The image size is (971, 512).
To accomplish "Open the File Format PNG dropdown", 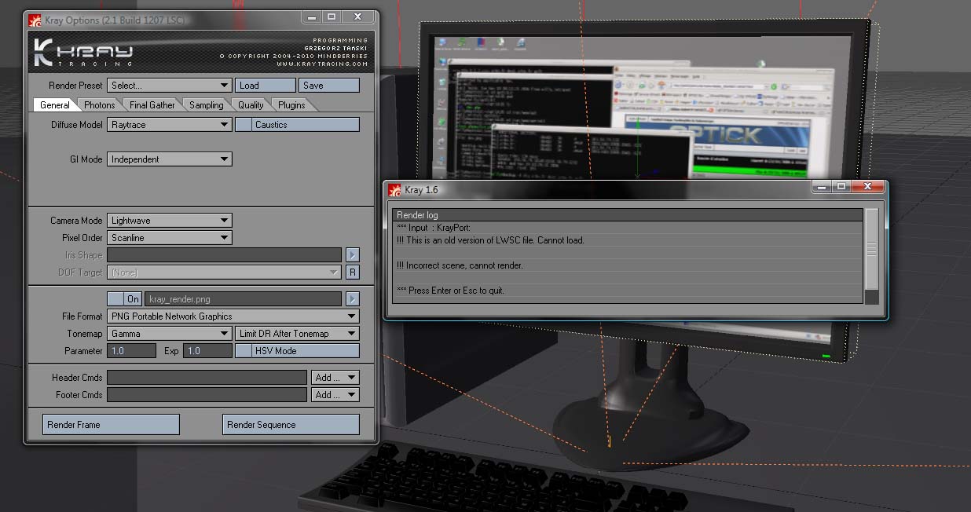I will [x=233, y=316].
